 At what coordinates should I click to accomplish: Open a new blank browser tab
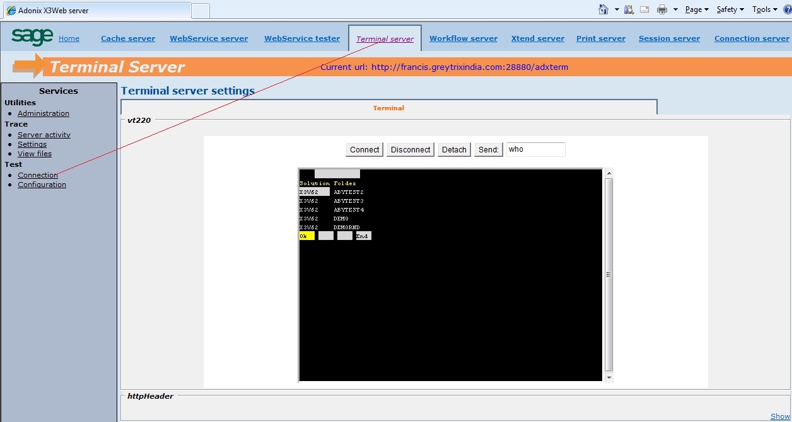click(x=201, y=11)
